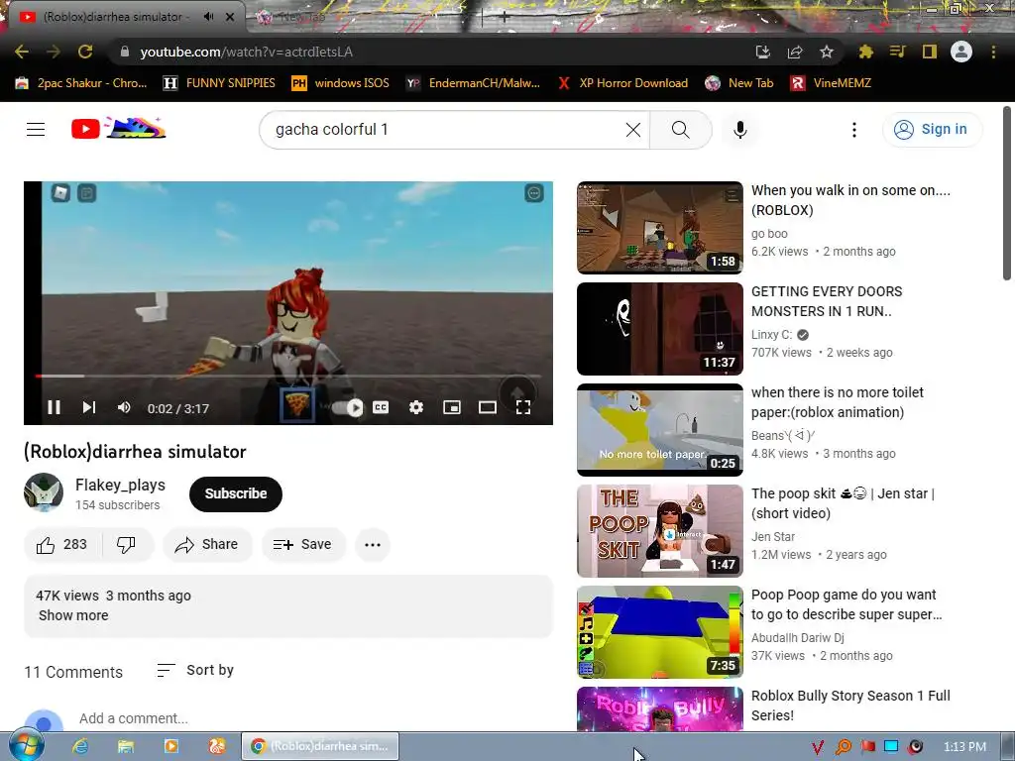Toggle Chrome side panel
This screenshot has width=1015, height=761.
coord(930,52)
